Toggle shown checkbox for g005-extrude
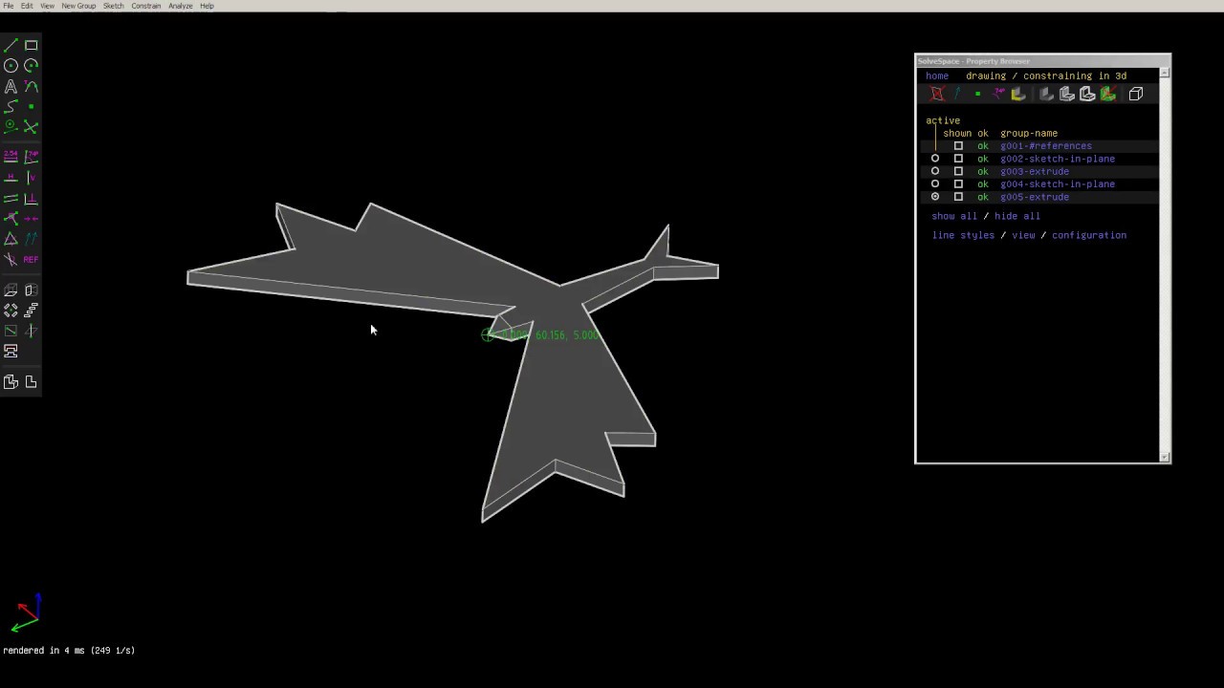 (x=958, y=197)
